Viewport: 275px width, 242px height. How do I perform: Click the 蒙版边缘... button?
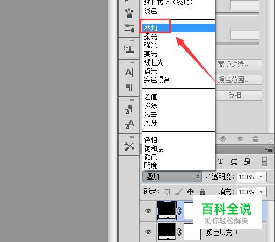[239, 64]
